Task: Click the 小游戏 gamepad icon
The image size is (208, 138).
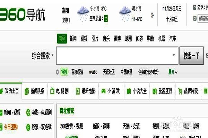Action: [x=103, y=91]
